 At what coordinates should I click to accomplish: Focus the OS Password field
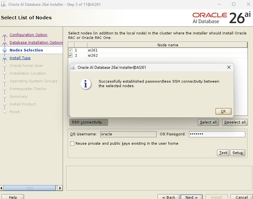tap(217, 134)
